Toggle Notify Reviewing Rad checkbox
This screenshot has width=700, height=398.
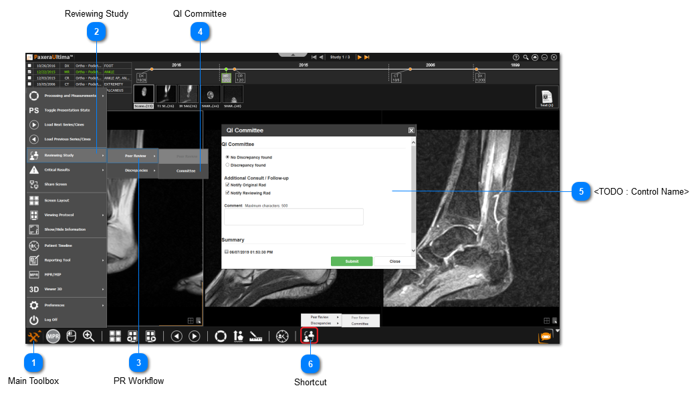pyautogui.click(x=227, y=193)
